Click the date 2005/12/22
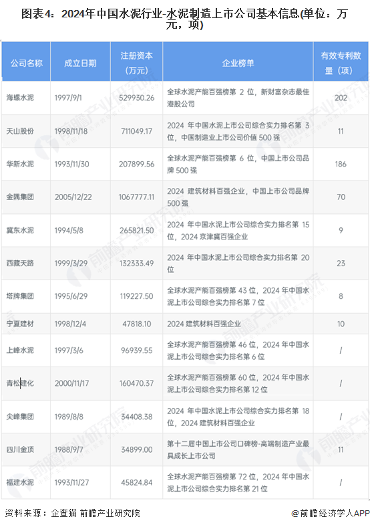This screenshot has width=370, height=527. pyautogui.click(x=73, y=197)
